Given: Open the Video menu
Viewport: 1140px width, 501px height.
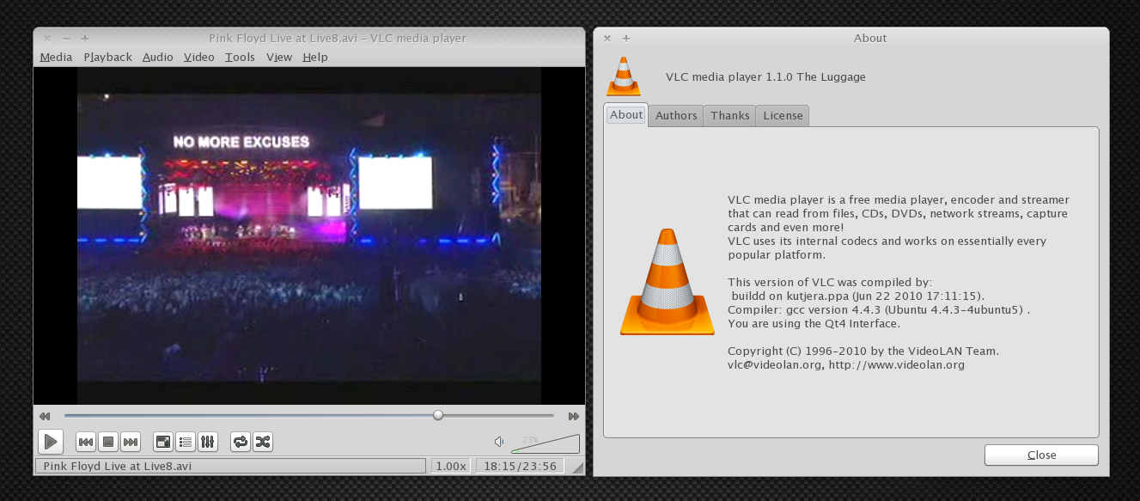Looking at the screenshot, I should tap(199, 57).
